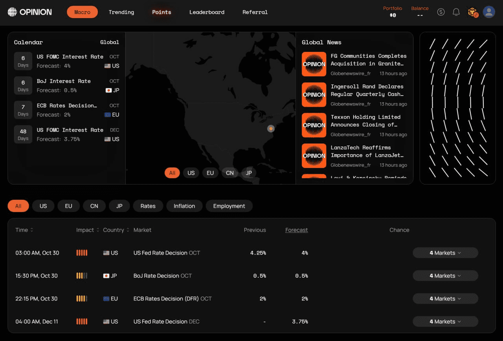Click the 6 Days badge for BoJ Interest Rate

click(23, 85)
